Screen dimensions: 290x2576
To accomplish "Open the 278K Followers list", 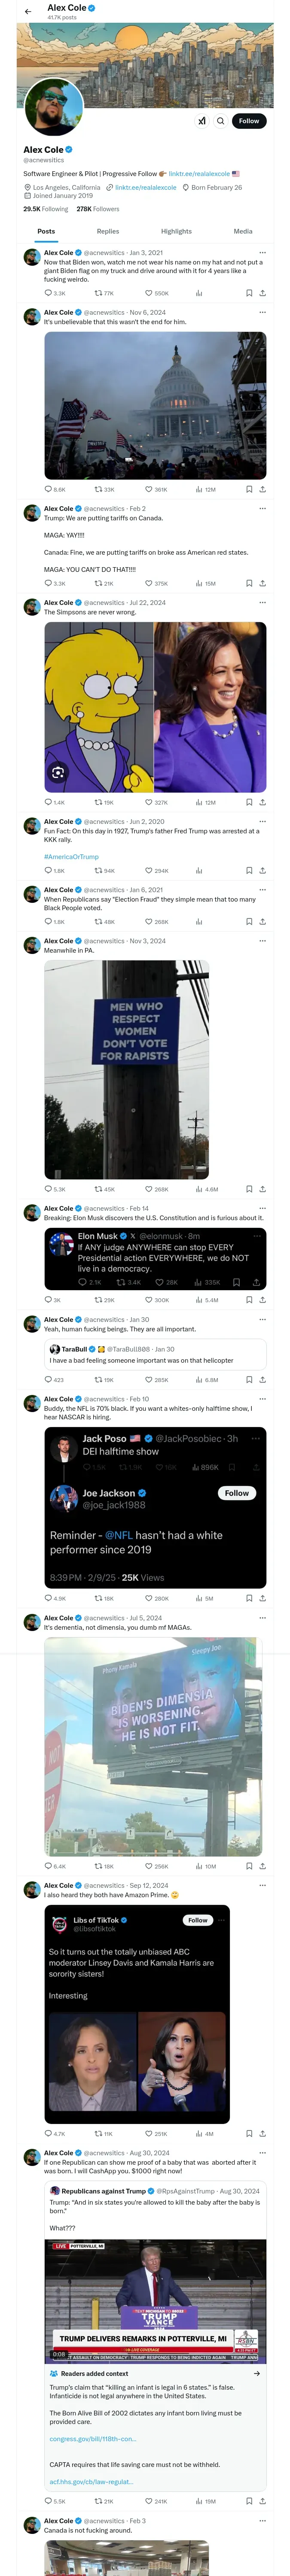I will point(98,209).
